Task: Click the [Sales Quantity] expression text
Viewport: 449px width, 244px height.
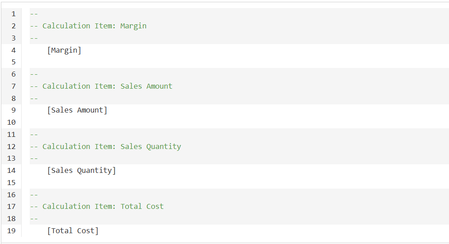Action: tap(81, 171)
